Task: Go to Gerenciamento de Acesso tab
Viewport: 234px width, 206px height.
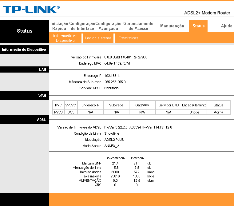Action: click(138, 26)
